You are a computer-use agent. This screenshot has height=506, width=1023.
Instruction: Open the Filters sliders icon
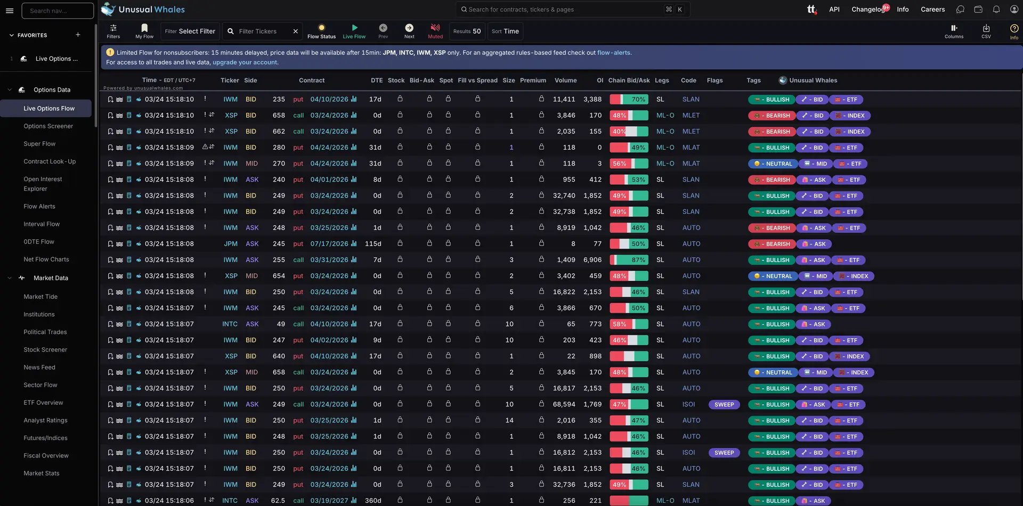113,31
